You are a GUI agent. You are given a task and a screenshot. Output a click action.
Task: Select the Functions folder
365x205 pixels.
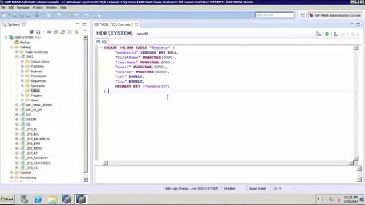(x=37, y=67)
